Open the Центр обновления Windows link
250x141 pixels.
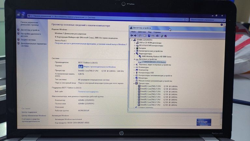click(x=34, y=116)
